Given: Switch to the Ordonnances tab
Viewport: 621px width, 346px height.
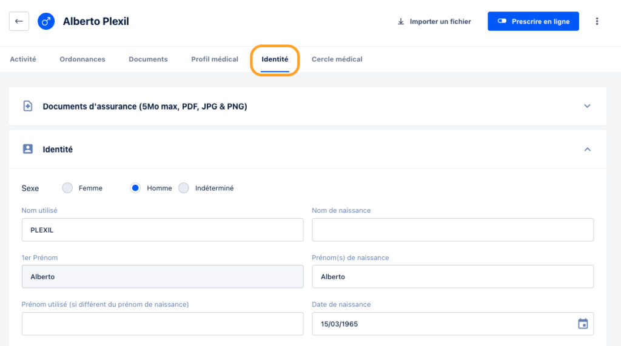Looking at the screenshot, I should pos(82,59).
